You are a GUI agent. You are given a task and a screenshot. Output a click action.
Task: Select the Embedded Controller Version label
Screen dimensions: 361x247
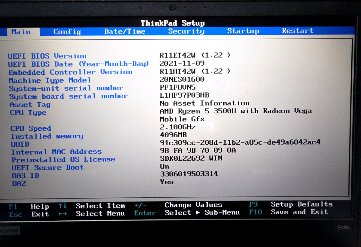pos(71,72)
